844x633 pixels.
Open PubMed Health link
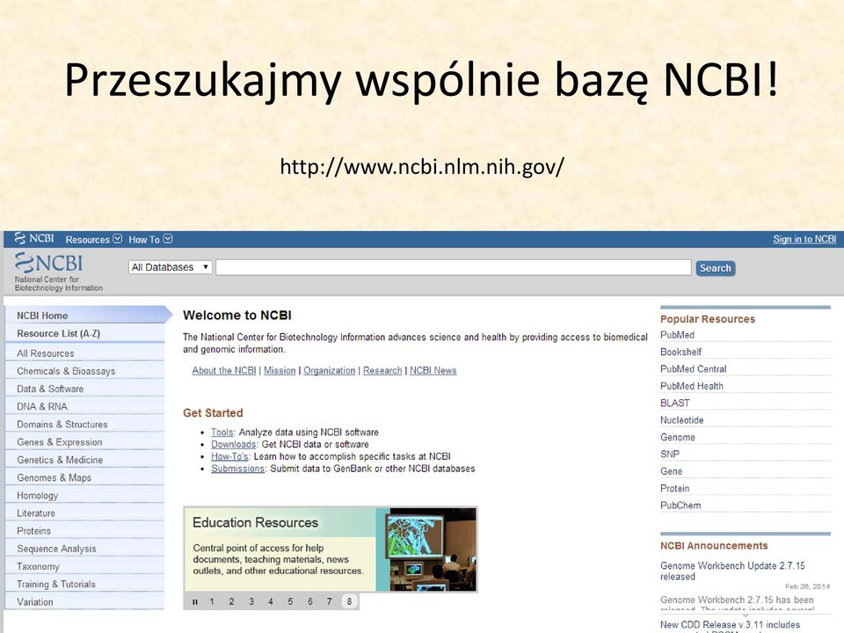point(692,386)
